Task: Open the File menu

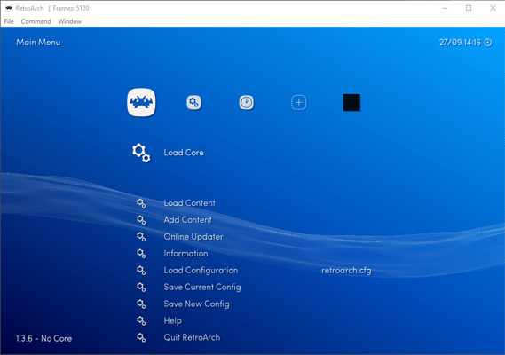Action: [x=9, y=21]
